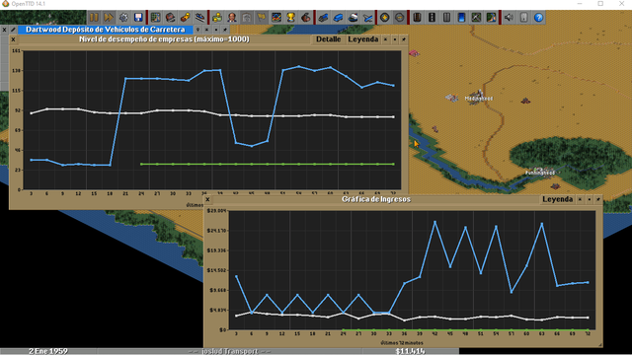Screen dimensions: 632x355
Task: Pause the game from the toolbar
Action: 94,18
